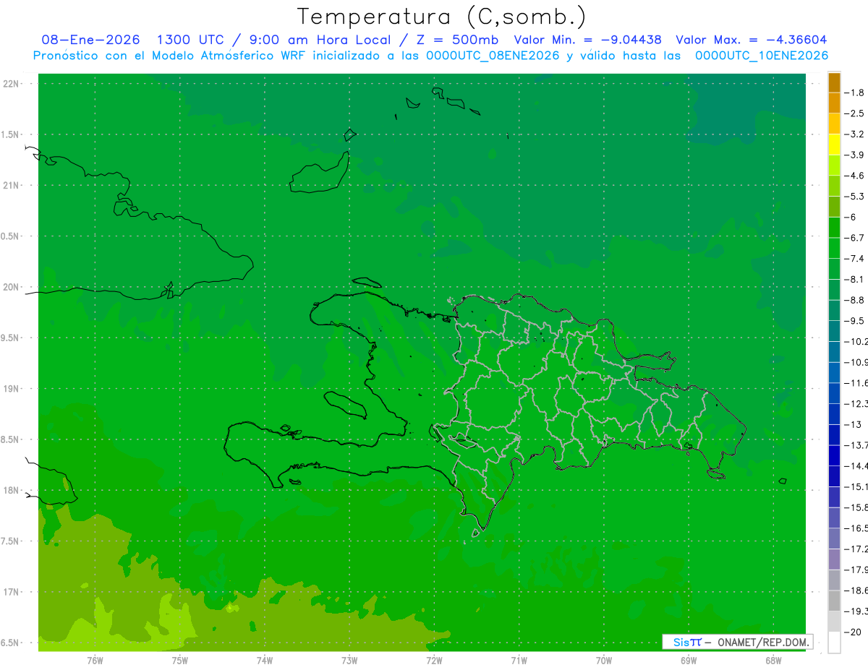Click the "18N" latitude axis label
This screenshot has height=670, width=868.
pos(11,490)
